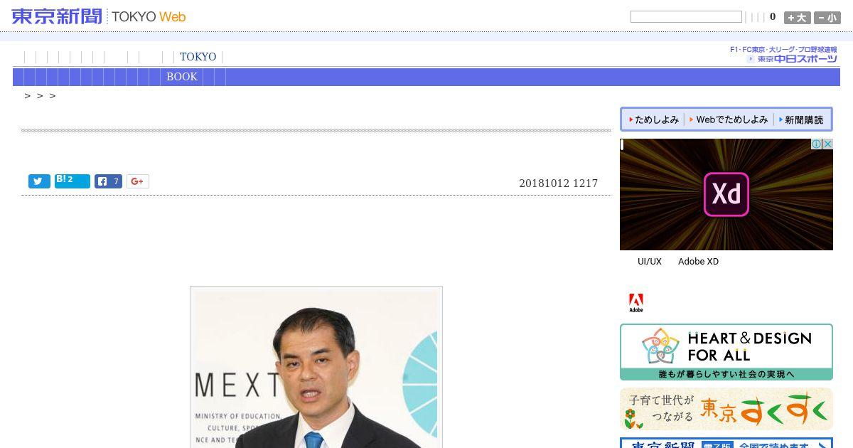
Task: Share via Google Plus icon
Action: click(138, 181)
